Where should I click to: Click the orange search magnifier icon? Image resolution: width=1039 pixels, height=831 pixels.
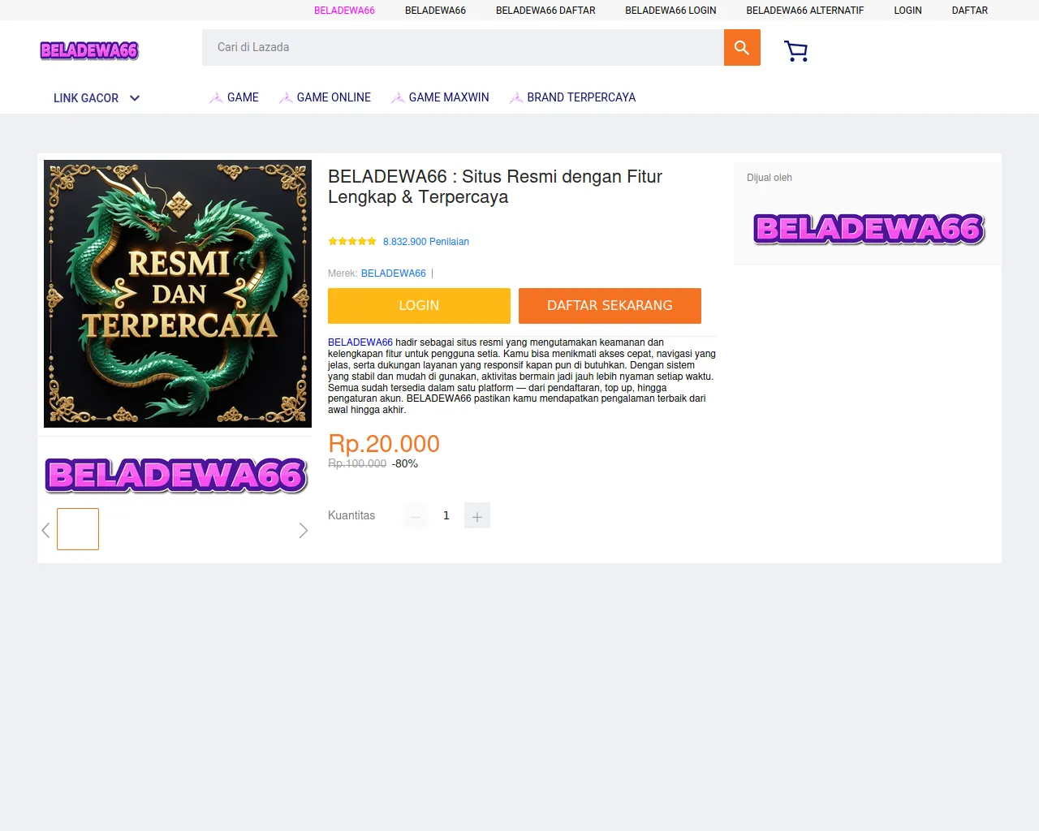(x=742, y=48)
